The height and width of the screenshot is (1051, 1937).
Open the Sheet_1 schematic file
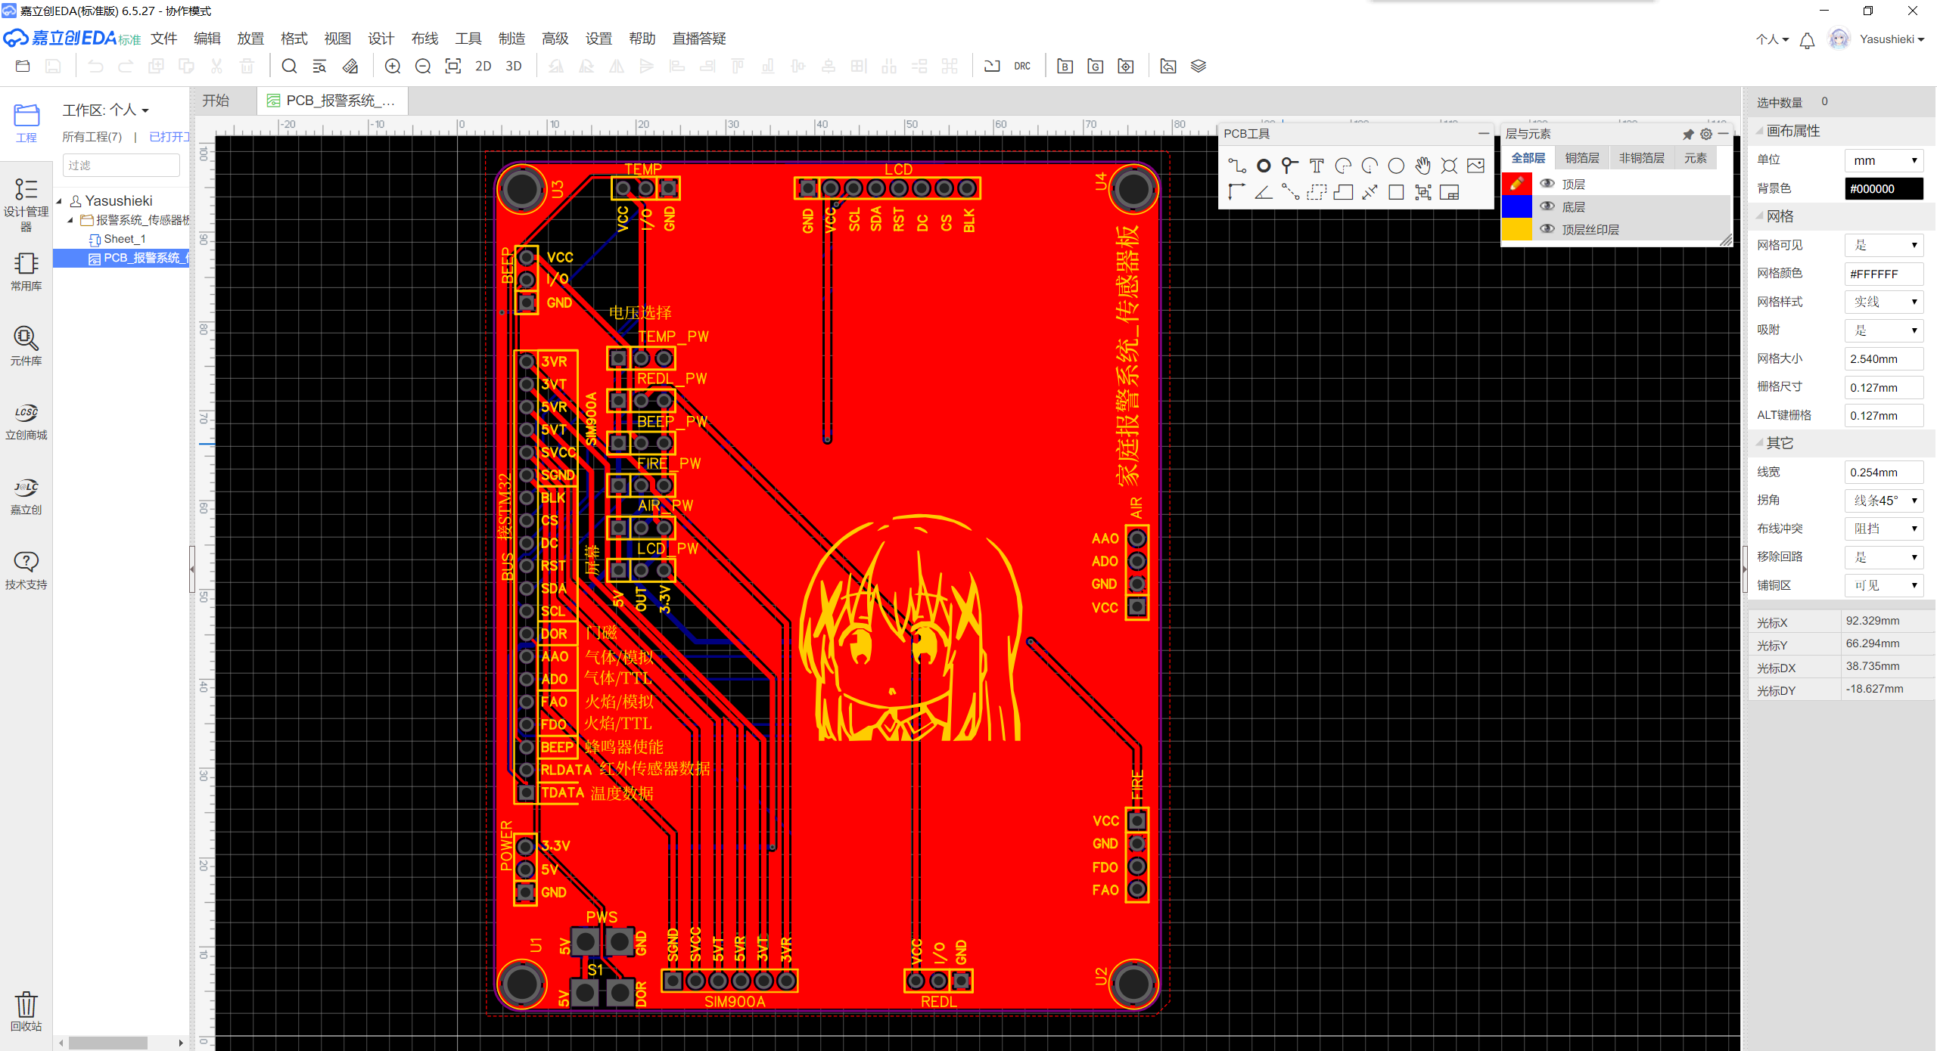[x=125, y=239]
